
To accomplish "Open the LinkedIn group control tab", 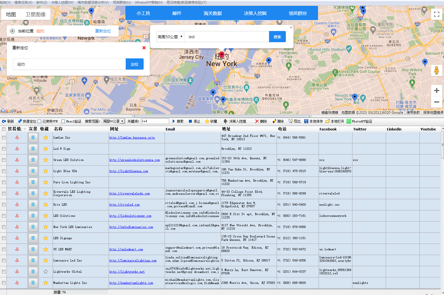I will [298, 13].
